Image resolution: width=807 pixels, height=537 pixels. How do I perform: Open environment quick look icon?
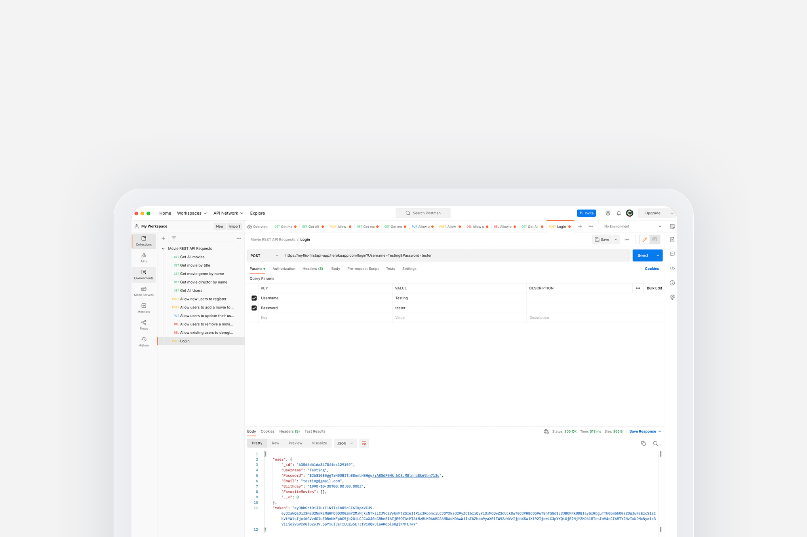point(672,227)
